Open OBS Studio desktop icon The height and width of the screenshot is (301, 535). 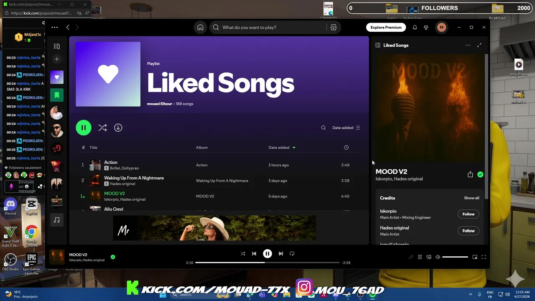pos(10,263)
